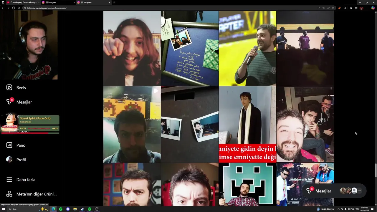Viewport: 377px width, 212px height.
Task: Click the Radiohead album art thumbnail
Action: click(x=9, y=123)
